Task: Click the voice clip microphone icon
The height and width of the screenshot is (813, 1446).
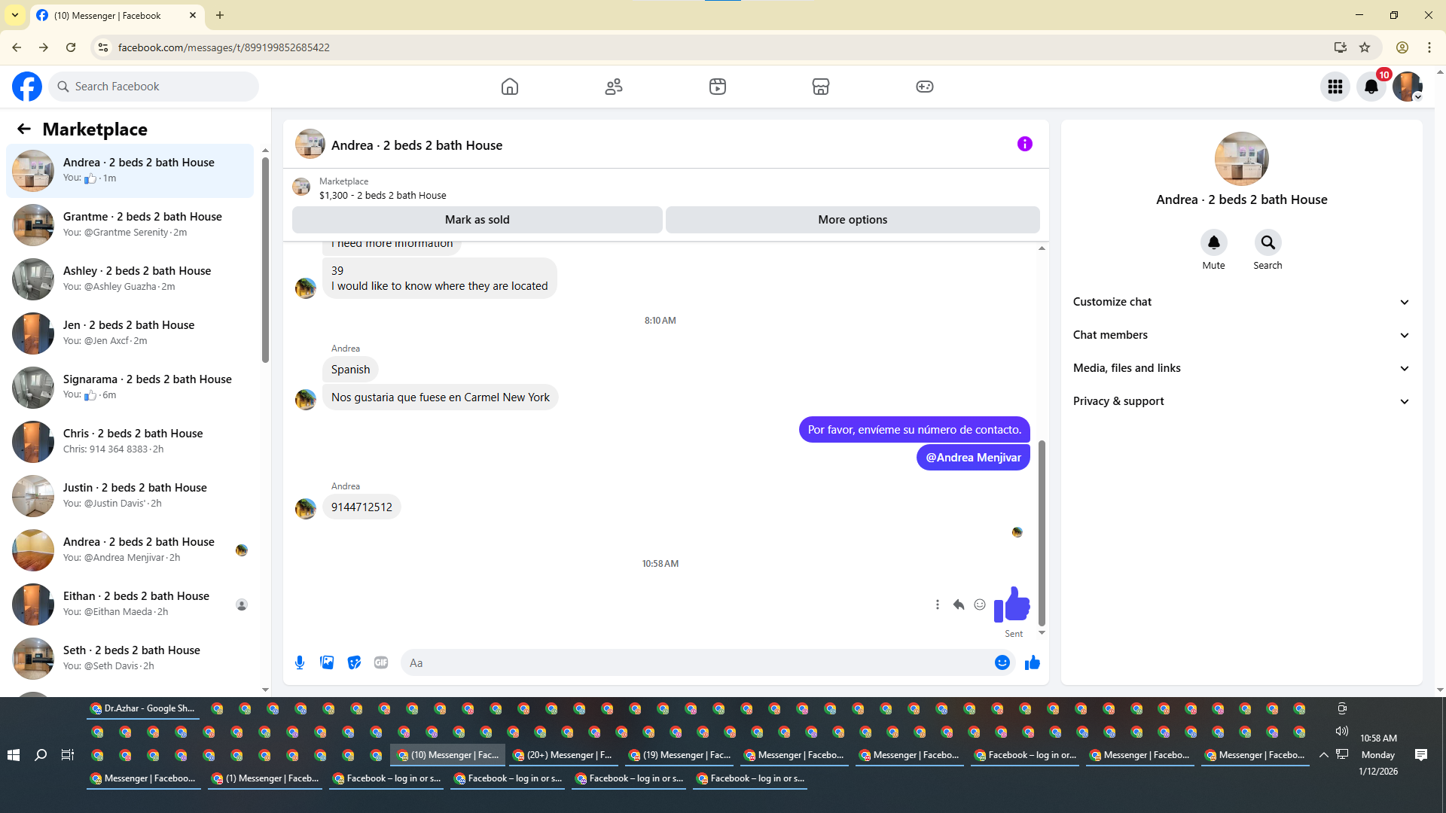Action: tap(300, 662)
